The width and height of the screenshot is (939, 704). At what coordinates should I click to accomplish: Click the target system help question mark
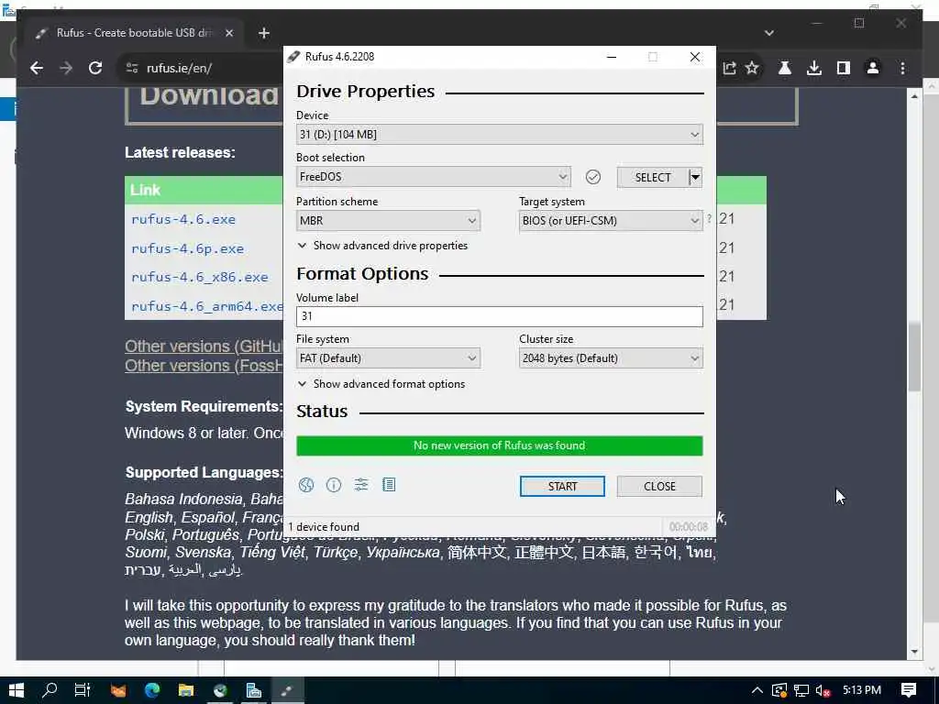coord(709,219)
